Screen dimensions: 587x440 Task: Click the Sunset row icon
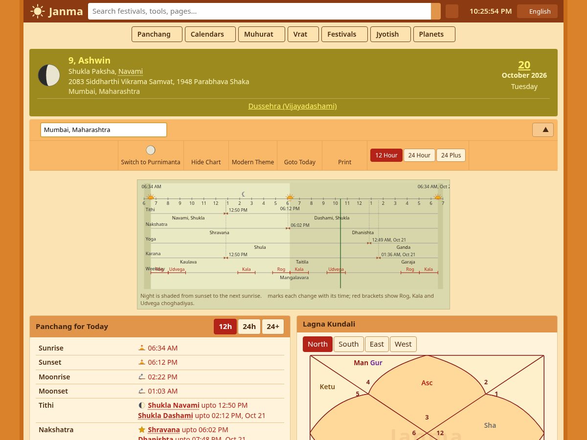(142, 362)
